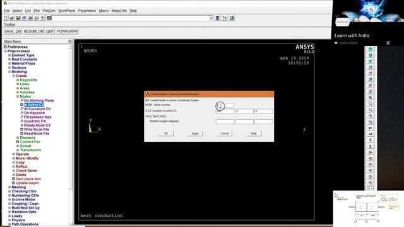Open the MenuCtrls menu
The height and width of the screenshot is (227, 404).
pos(119,11)
